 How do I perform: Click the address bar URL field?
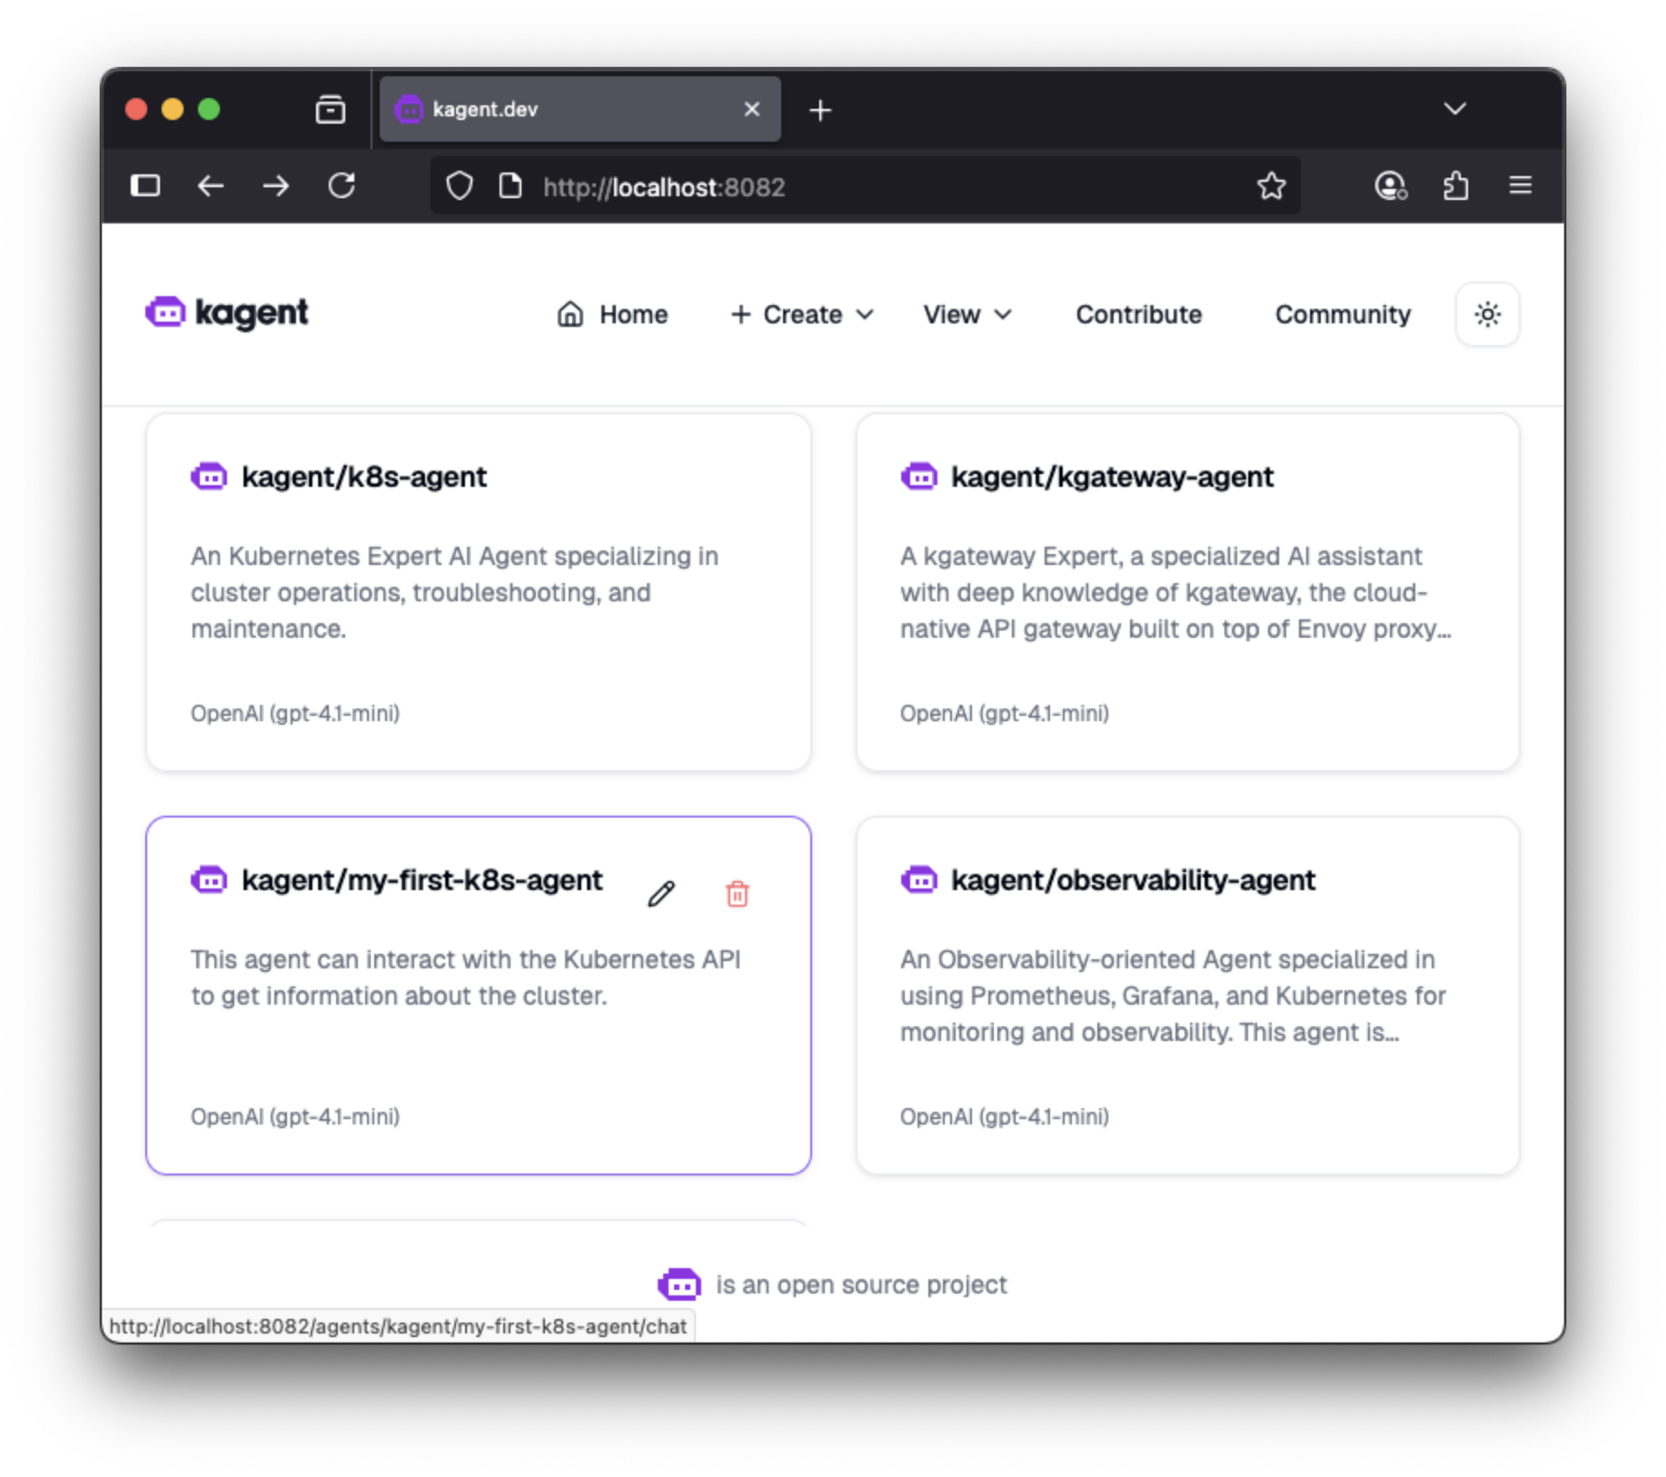(x=818, y=187)
